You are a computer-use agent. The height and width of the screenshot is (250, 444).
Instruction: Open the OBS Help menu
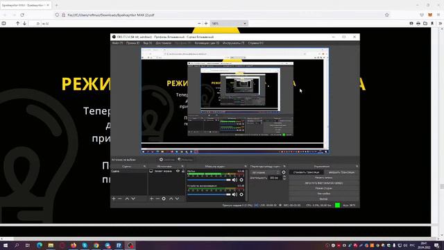point(256,43)
